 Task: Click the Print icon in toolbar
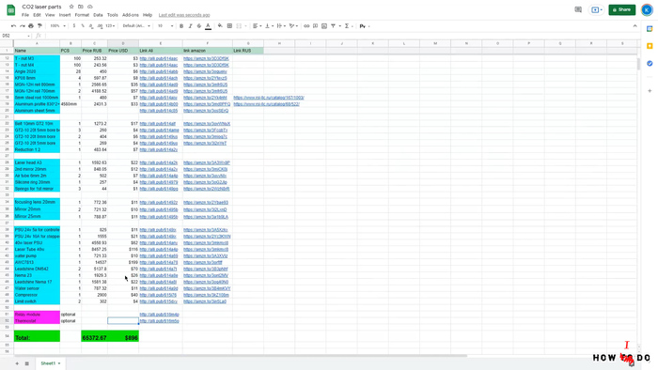pyautogui.click(x=31, y=26)
